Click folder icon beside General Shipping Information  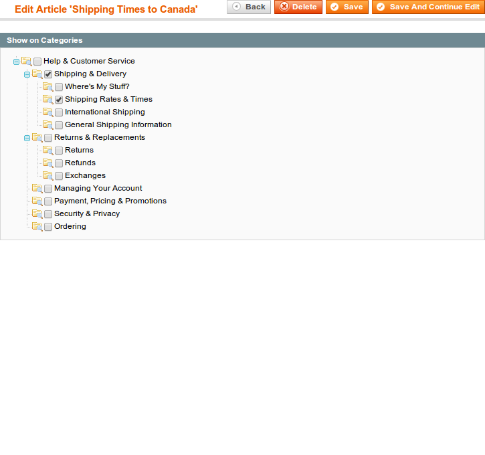click(x=48, y=124)
